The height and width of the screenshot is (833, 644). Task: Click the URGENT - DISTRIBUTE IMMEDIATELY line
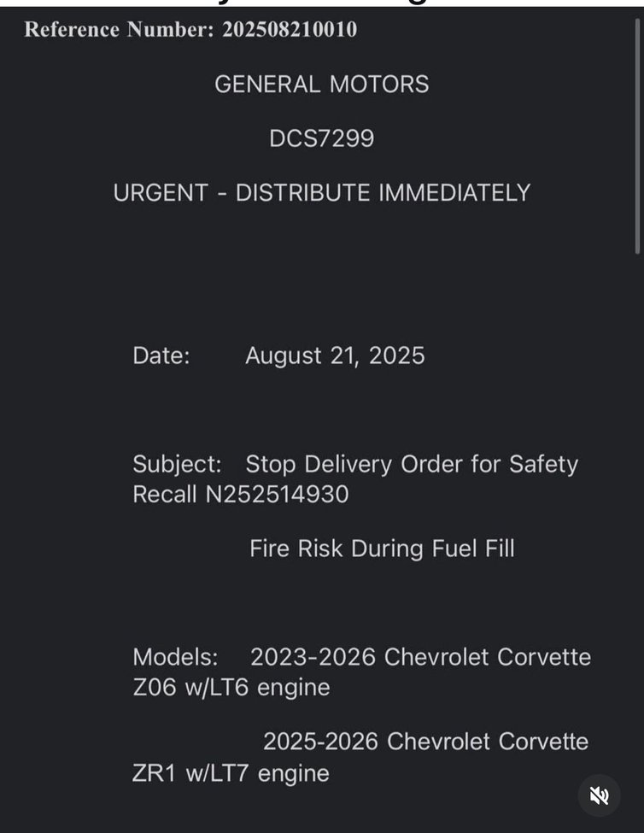click(322, 193)
